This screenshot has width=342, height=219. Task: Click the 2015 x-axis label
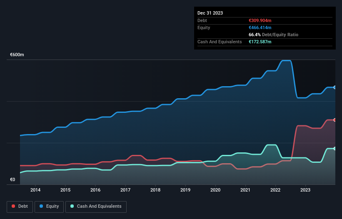(x=65, y=190)
